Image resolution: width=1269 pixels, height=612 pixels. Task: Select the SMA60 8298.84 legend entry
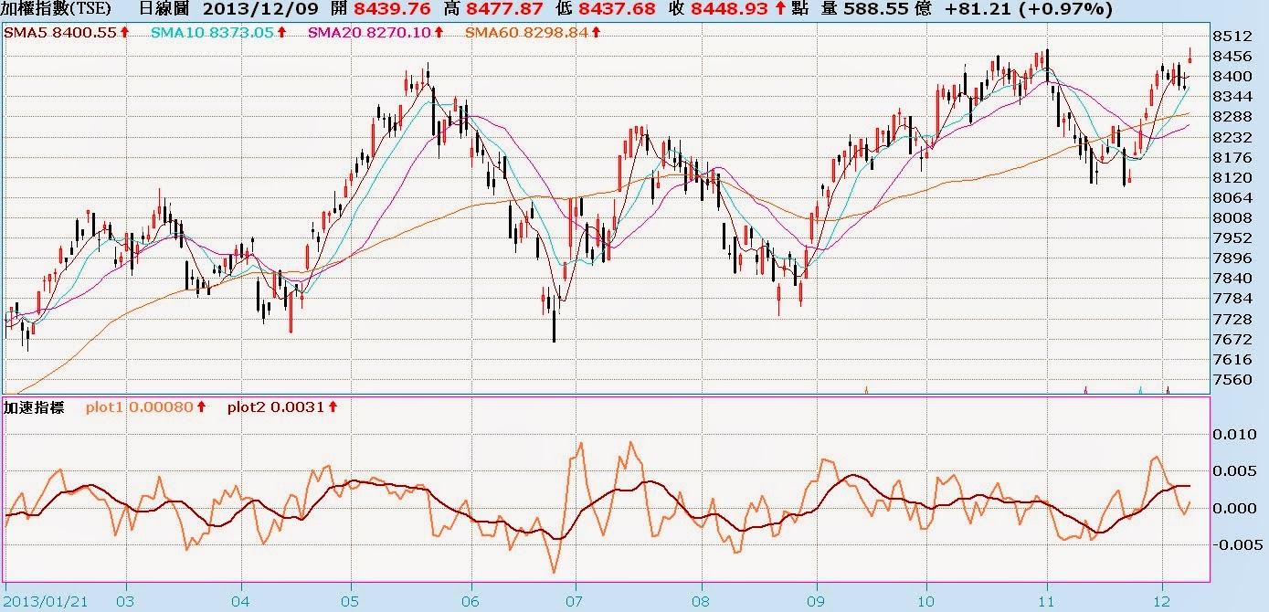tap(526, 32)
